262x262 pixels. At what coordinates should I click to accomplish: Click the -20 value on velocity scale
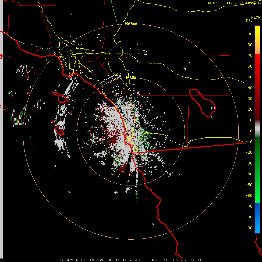point(249,152)
